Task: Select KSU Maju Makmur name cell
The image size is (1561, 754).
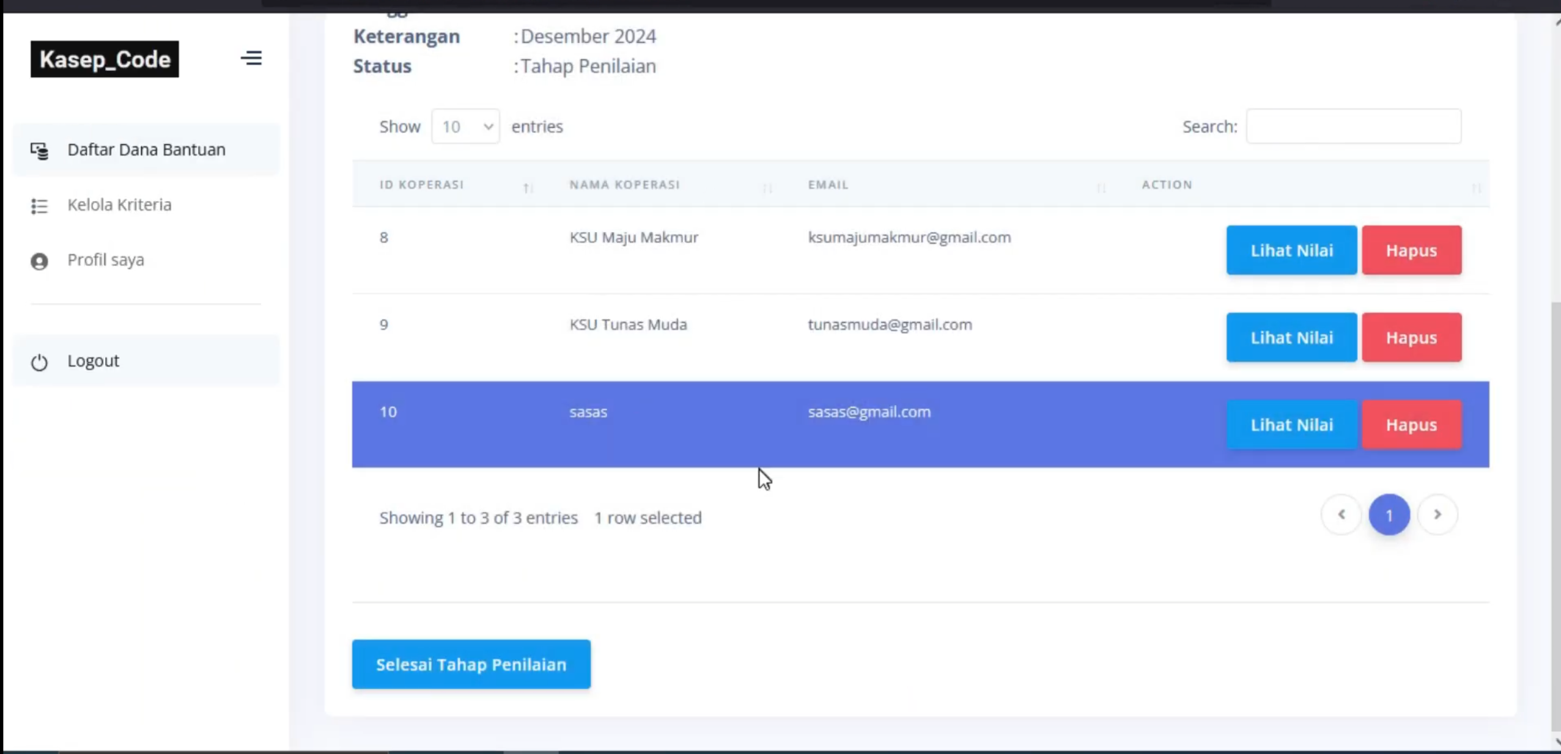Action: 633,237
